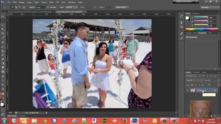
Task: Toggle Lock image pixels brush icon
Action: pyautogui.click(x=196, y=85)
